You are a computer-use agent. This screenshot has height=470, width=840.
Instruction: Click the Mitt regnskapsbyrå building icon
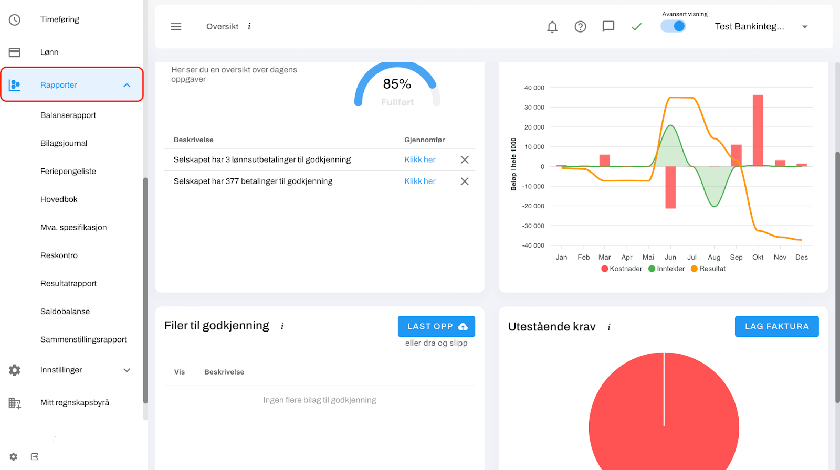[x=15, y=403]
